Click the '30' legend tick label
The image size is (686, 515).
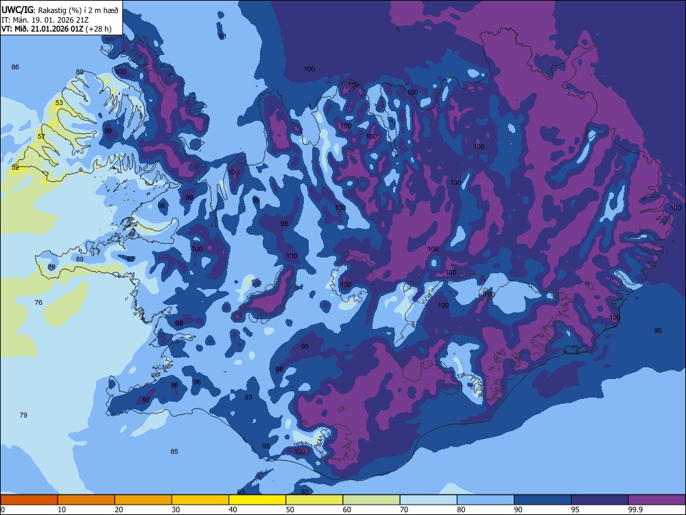point(176,510)
